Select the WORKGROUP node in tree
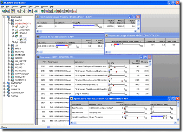The width and height of the screenshot is (183, 132). point(18,92)
